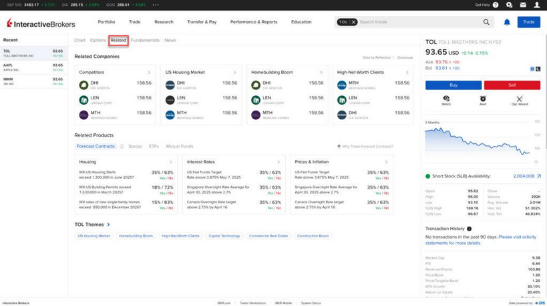Open the Portfolio menu
This screenshot has width=547, height=306.
tap(106, 22)
